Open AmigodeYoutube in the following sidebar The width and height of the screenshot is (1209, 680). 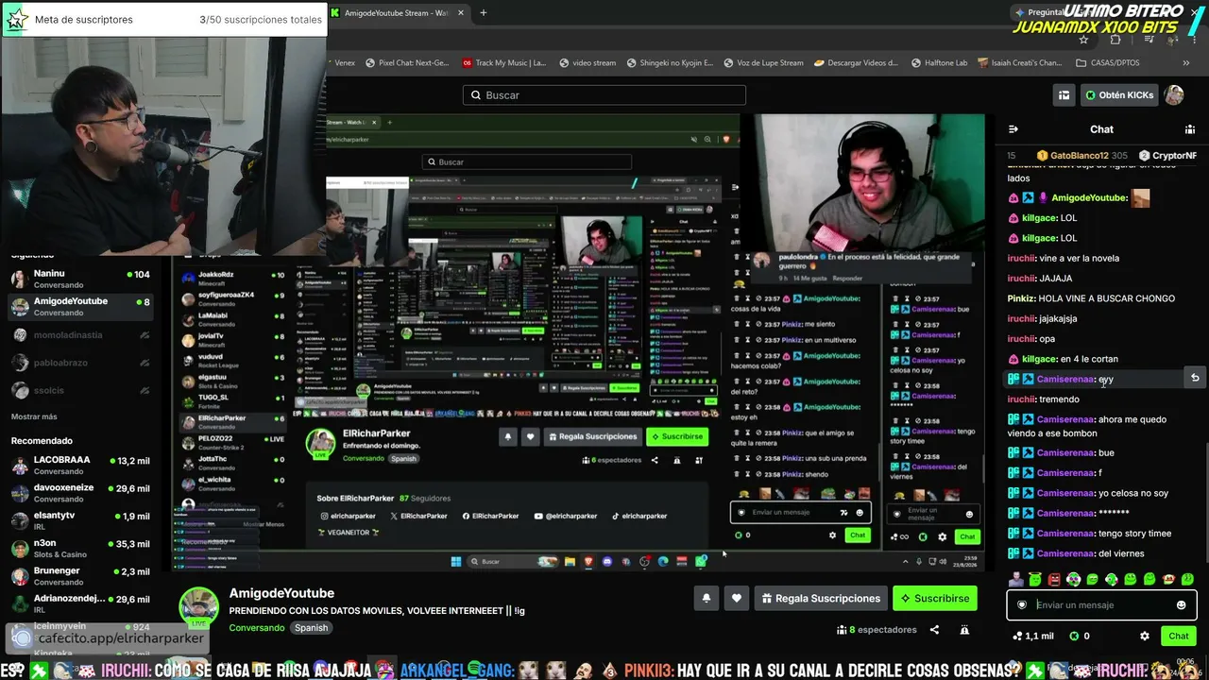(81, 307)
